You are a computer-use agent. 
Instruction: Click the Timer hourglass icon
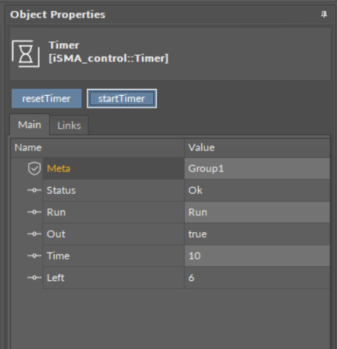(26, 54)
